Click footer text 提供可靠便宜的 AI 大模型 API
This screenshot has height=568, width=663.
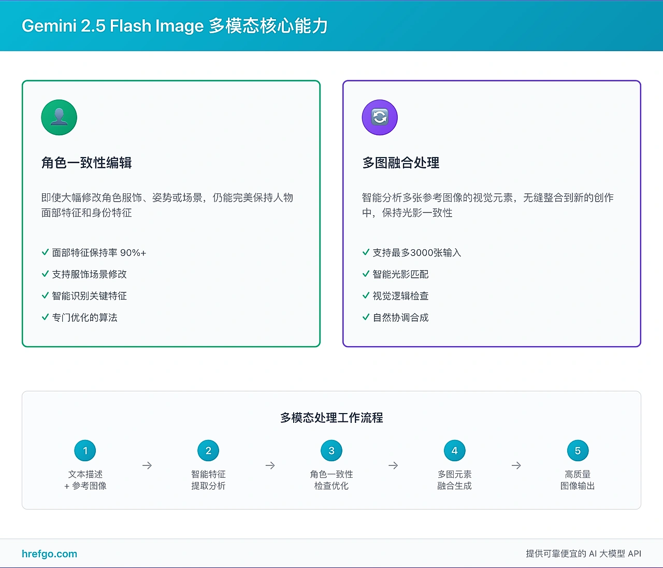click(x=583, y=553)
